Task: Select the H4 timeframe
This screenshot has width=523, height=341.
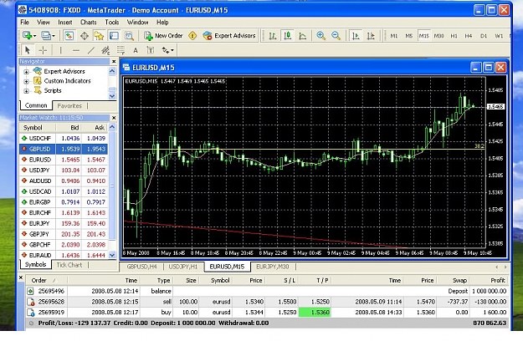Action: tap(469, 36)
